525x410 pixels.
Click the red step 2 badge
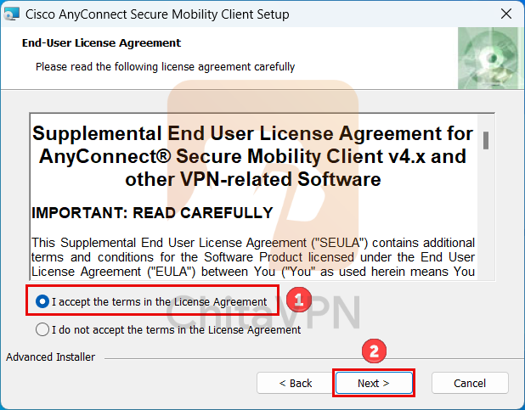tap(375, 351)
